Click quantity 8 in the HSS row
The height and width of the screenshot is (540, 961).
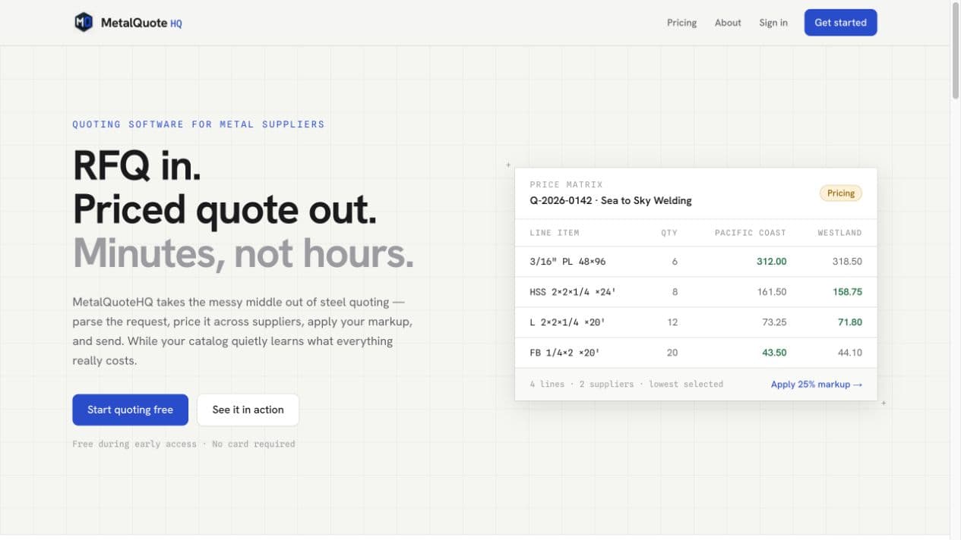pos(675,292)
